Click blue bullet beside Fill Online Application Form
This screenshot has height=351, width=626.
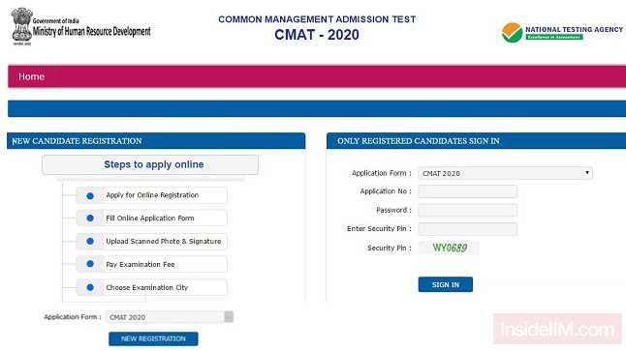pos(90,219)
